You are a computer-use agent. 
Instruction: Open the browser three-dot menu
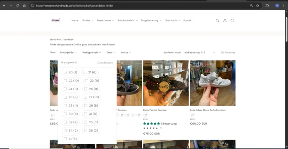tap(284, 6)
